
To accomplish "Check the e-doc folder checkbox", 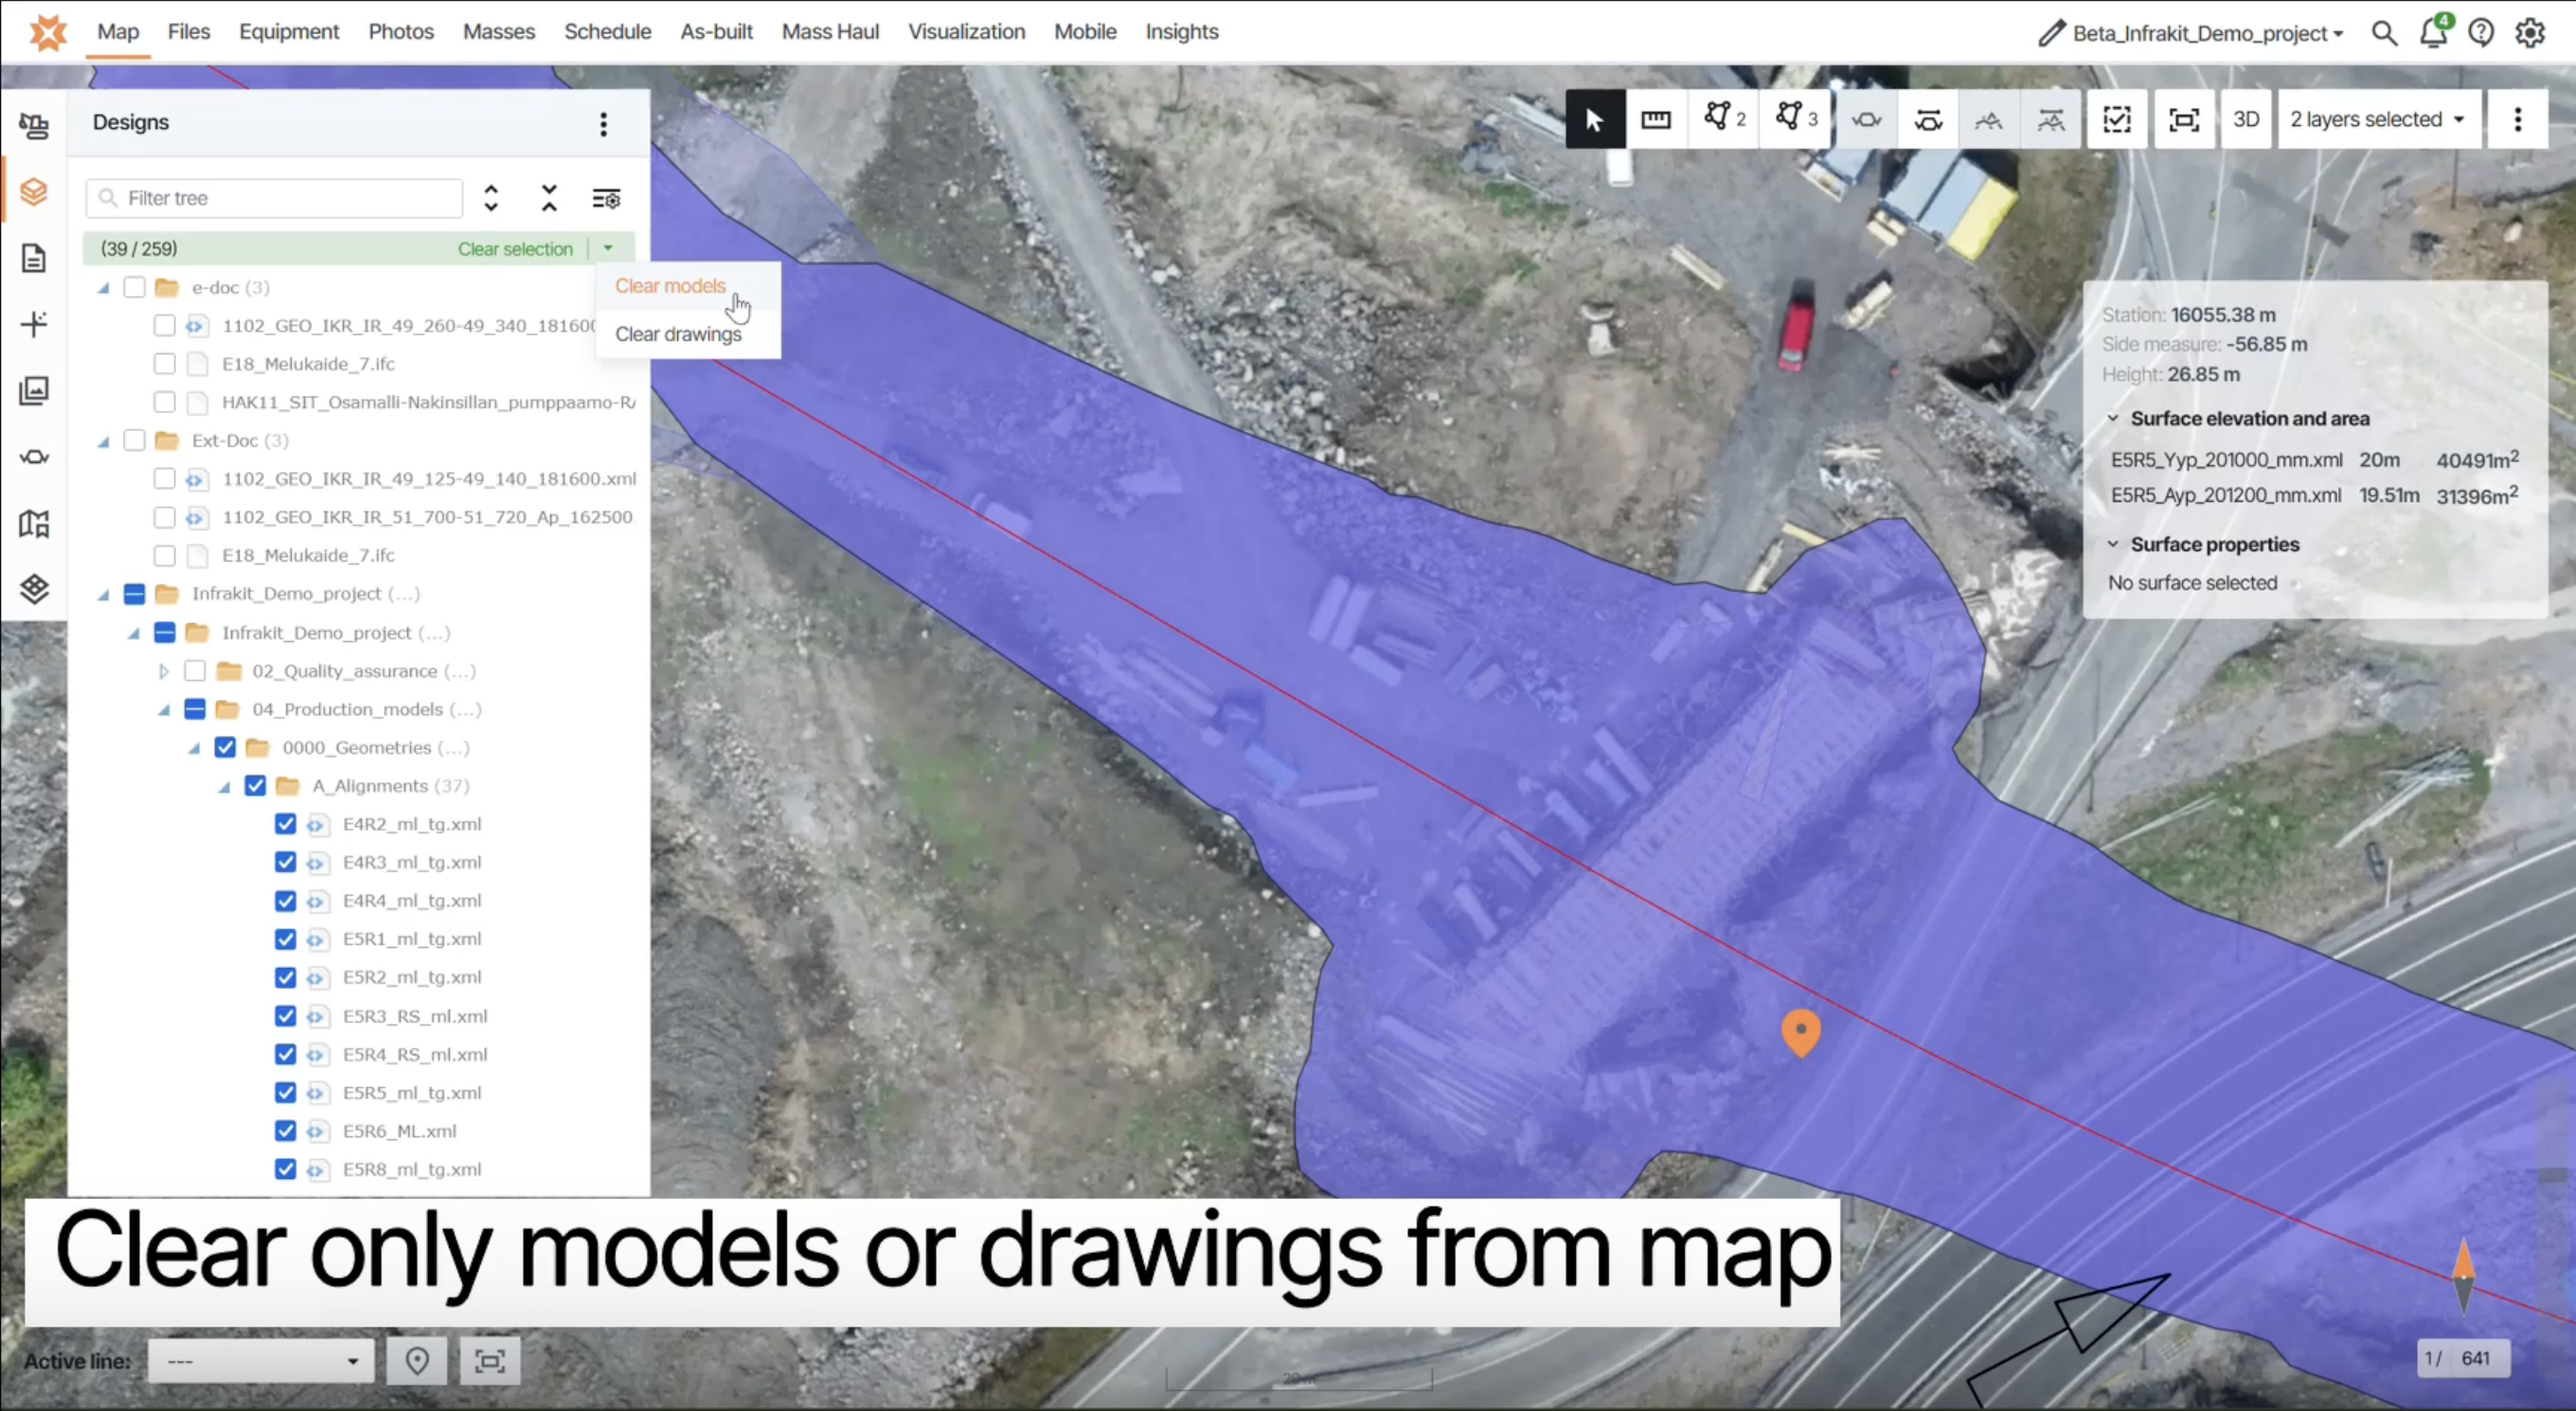I will (x=134, y=287).
